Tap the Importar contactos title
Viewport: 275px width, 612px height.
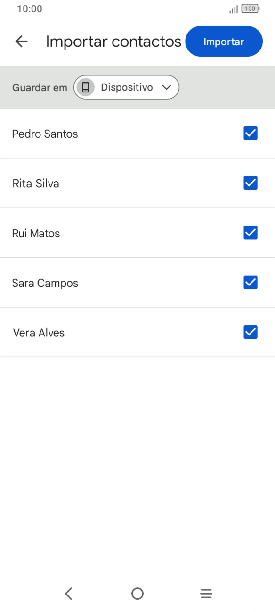[x=113, y=42]
